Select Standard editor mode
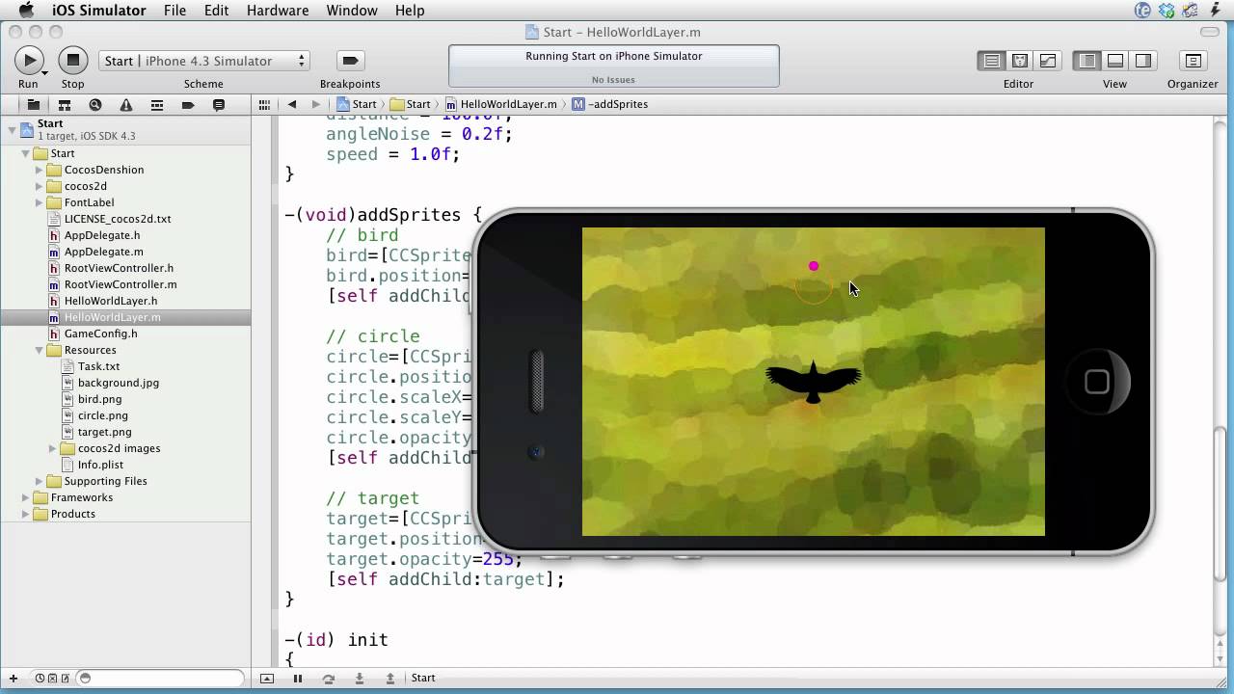The width and height of the screenshot is (1234, 694). (x=991, y=61)
